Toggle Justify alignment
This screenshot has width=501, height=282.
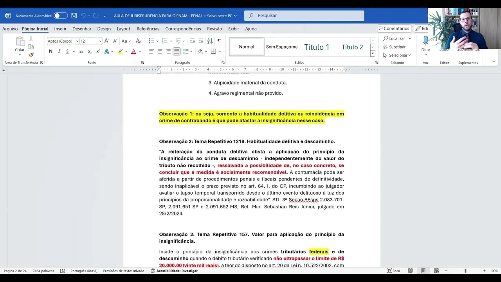[177, 51]
